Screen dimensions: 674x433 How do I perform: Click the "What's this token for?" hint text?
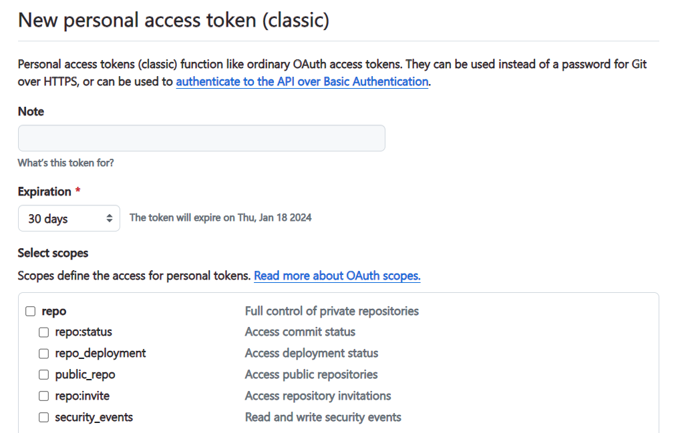[x=65, y=163]
